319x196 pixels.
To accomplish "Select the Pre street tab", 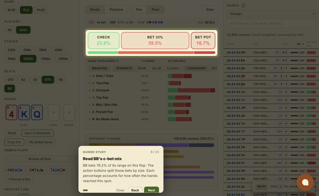I will click(x=139, y=10).
